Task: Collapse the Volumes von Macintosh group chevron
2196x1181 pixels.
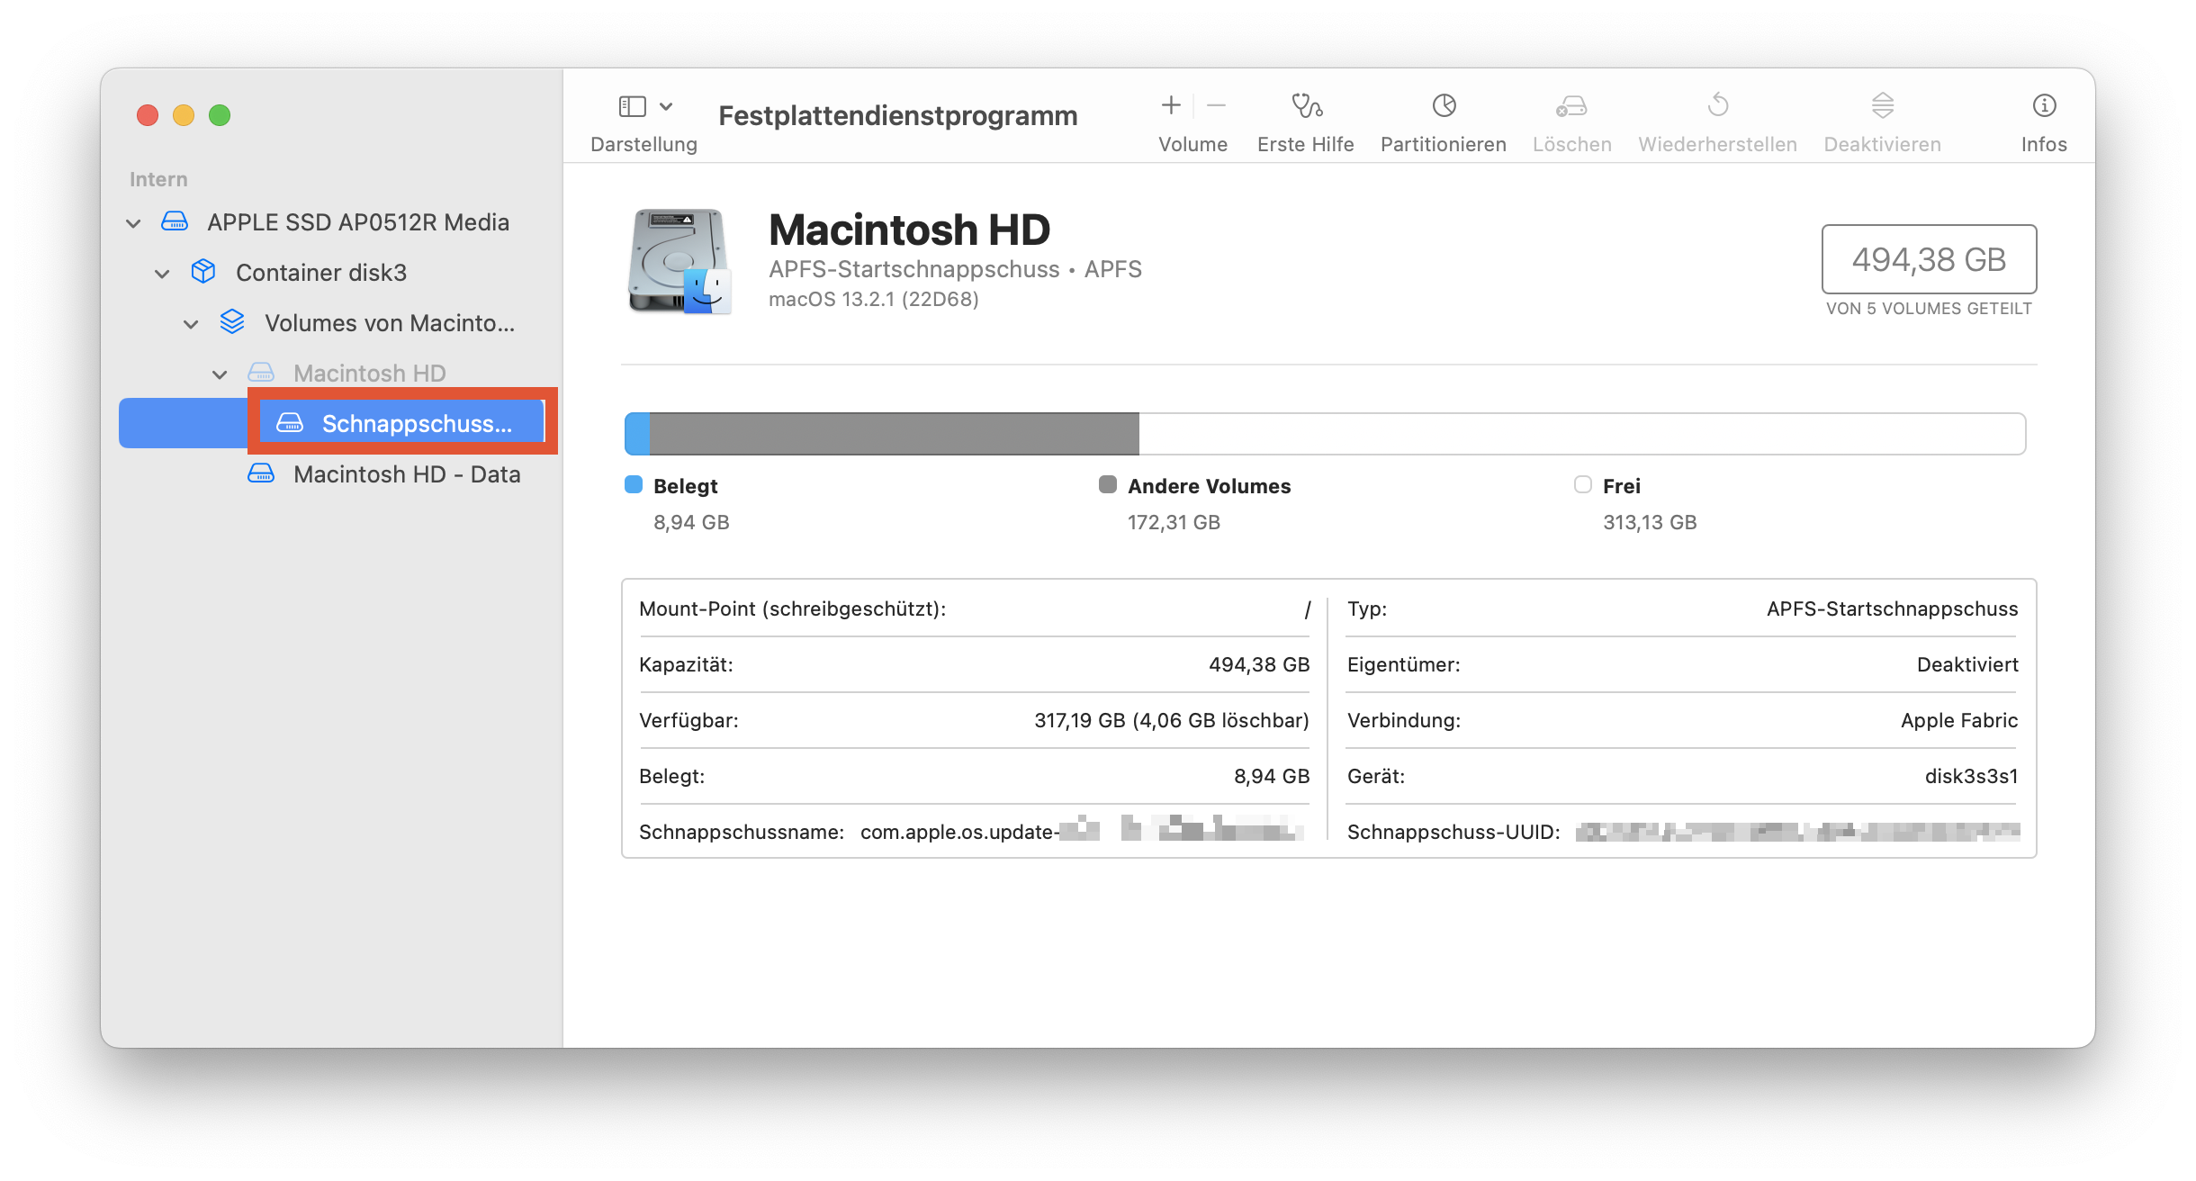Action: pyautogui.click(x=191, y=324)
